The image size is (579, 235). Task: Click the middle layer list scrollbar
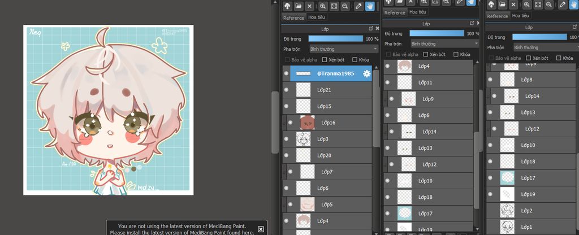click(x=477, y=169)
